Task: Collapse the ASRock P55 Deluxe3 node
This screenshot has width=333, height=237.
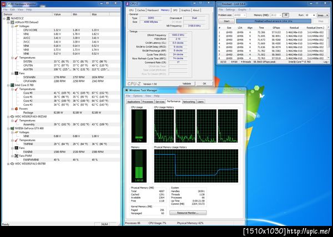Action: [x=8, y=22]
